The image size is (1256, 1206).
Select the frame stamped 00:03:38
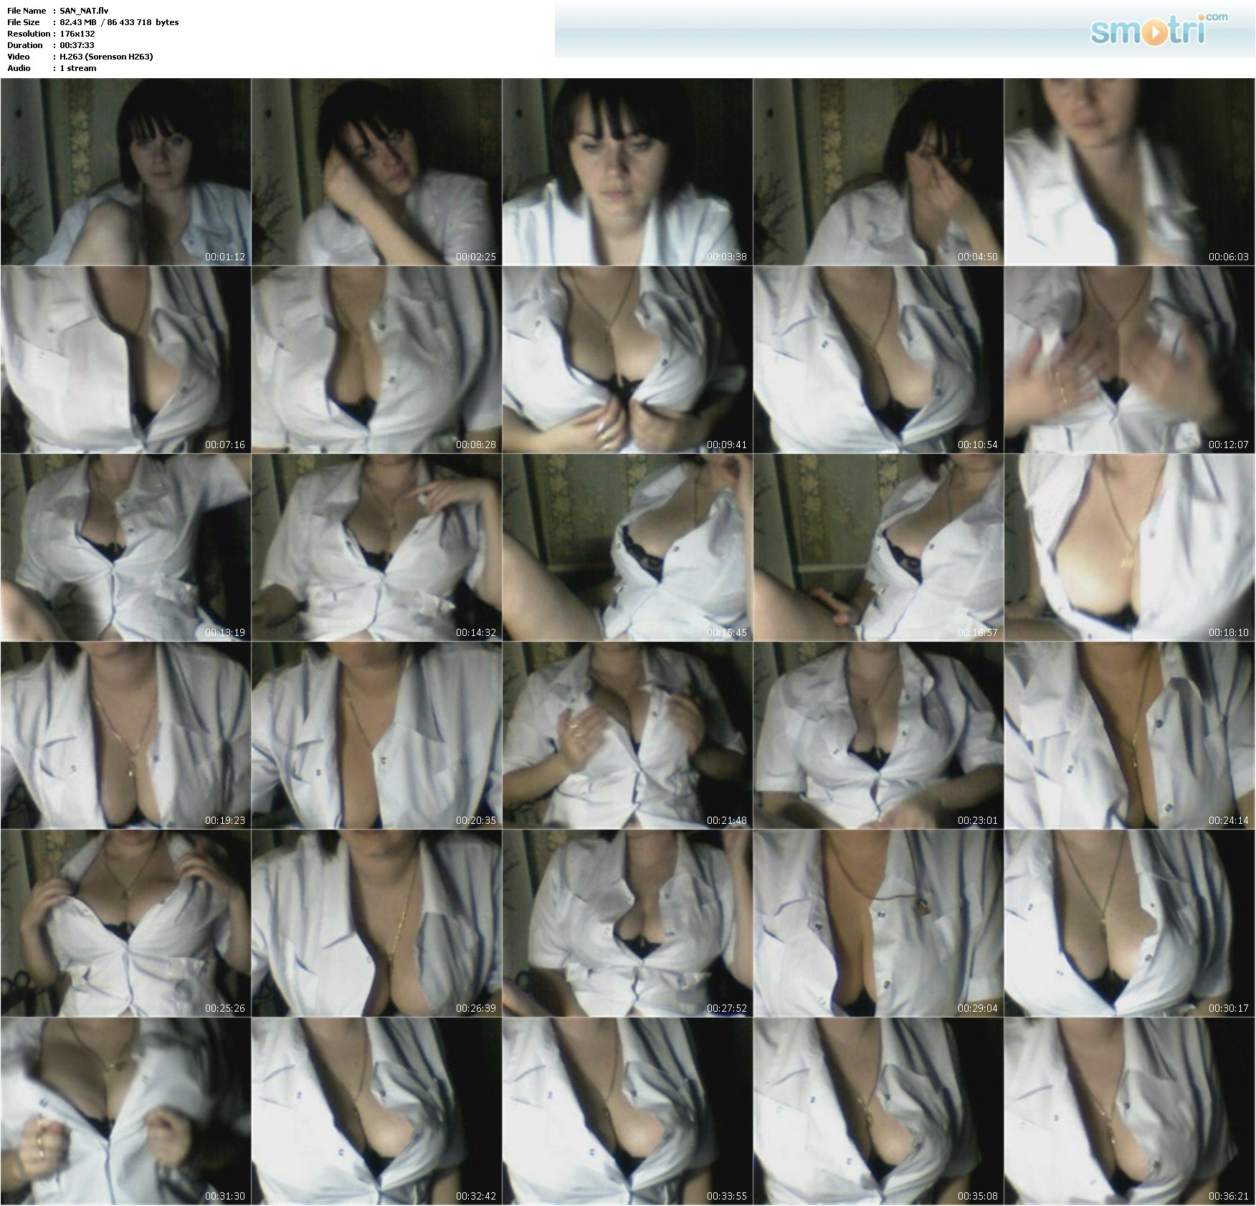pyautogui.click(x=627, y=172)
